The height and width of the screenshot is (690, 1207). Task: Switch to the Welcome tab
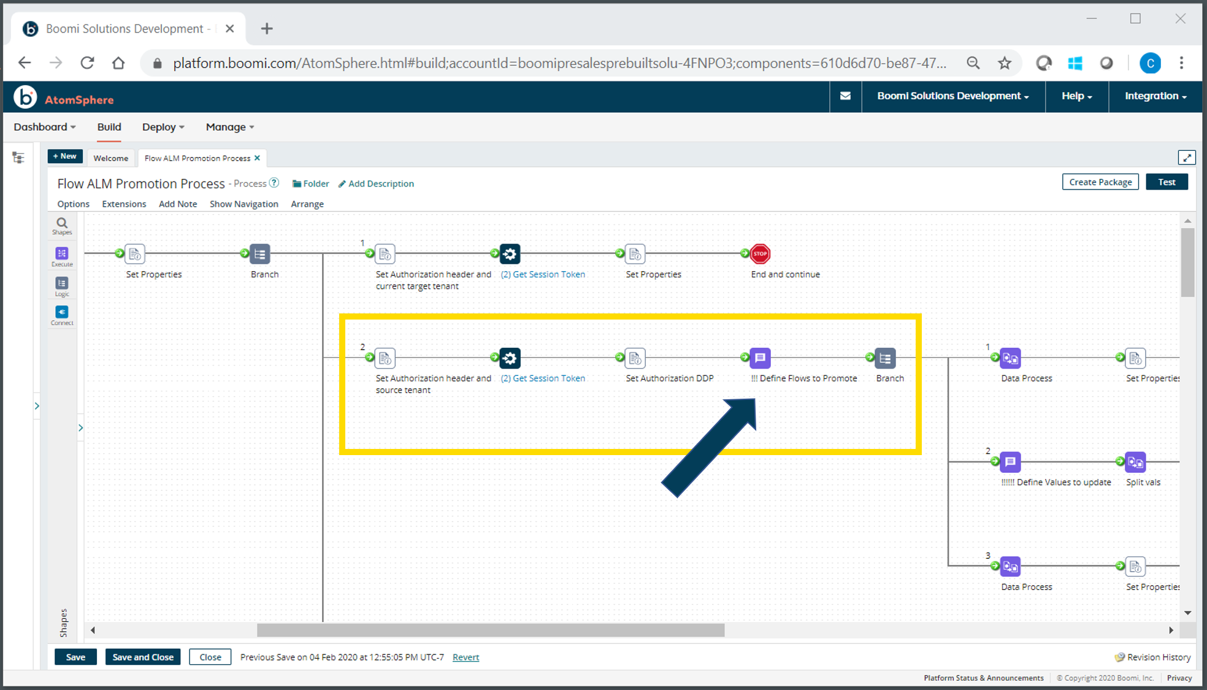coord(111,158)
